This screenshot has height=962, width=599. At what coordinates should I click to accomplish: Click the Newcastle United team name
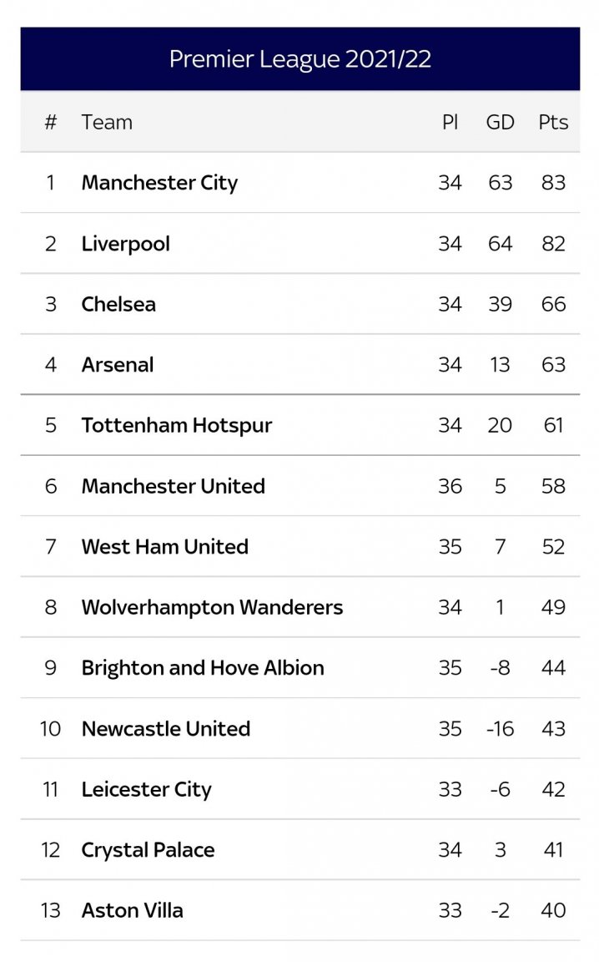165,729
